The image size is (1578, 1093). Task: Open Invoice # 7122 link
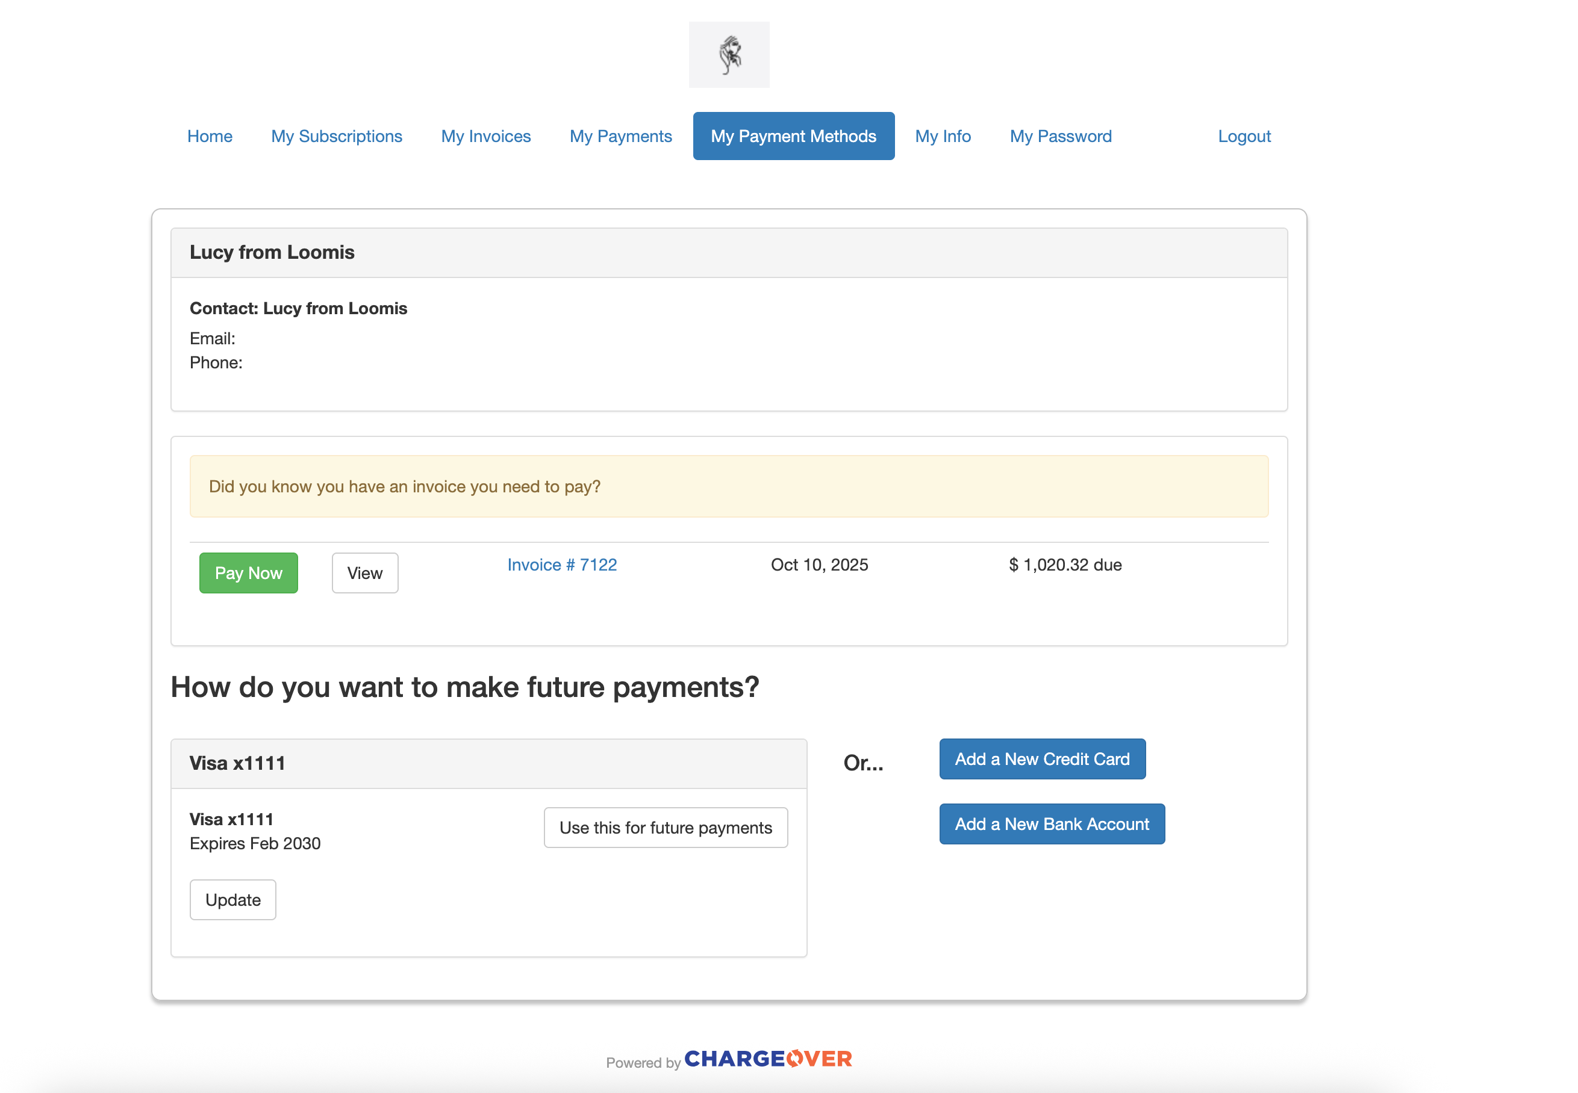coord(562,565)
